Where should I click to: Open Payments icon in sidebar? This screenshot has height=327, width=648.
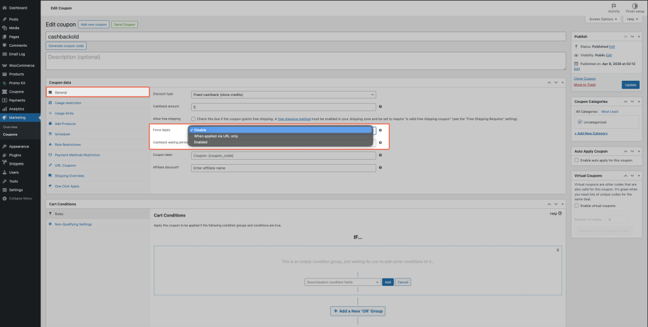[4, 100]
